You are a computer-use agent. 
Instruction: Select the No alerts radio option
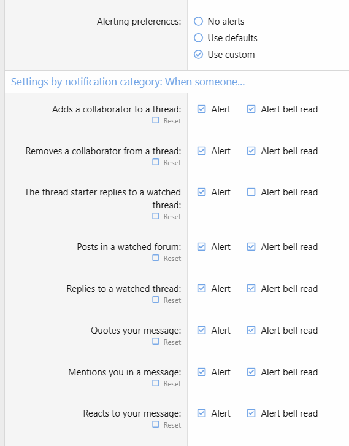198,22
